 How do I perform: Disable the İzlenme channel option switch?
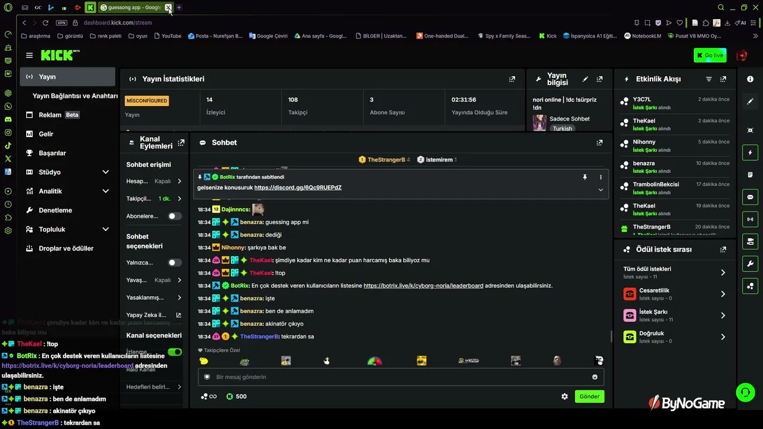point(175,352)
